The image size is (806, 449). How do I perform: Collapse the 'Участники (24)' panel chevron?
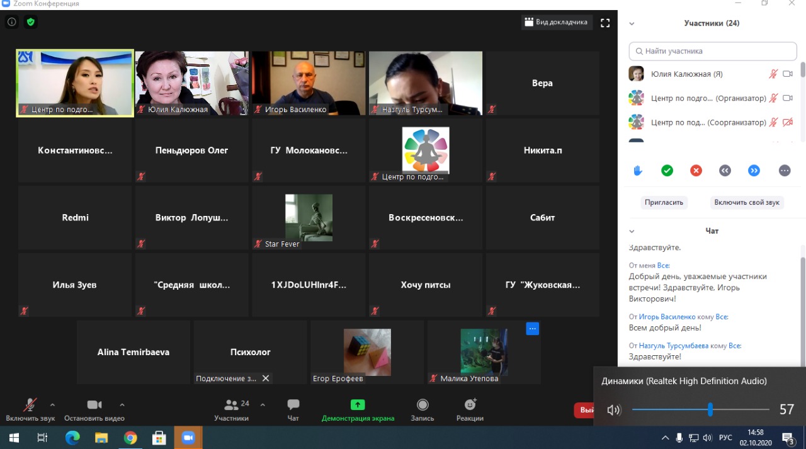632,24
